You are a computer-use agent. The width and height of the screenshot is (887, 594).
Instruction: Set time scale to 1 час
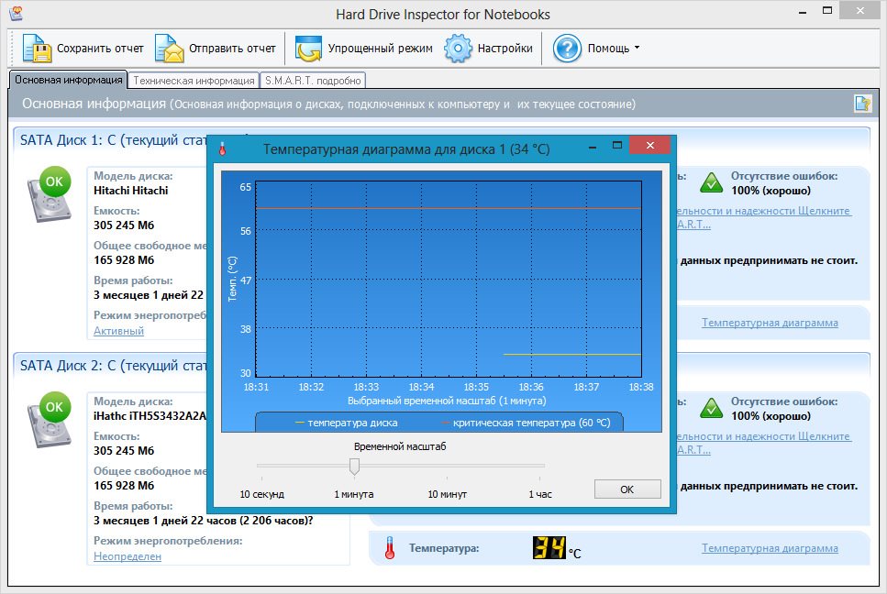point(540,494)
